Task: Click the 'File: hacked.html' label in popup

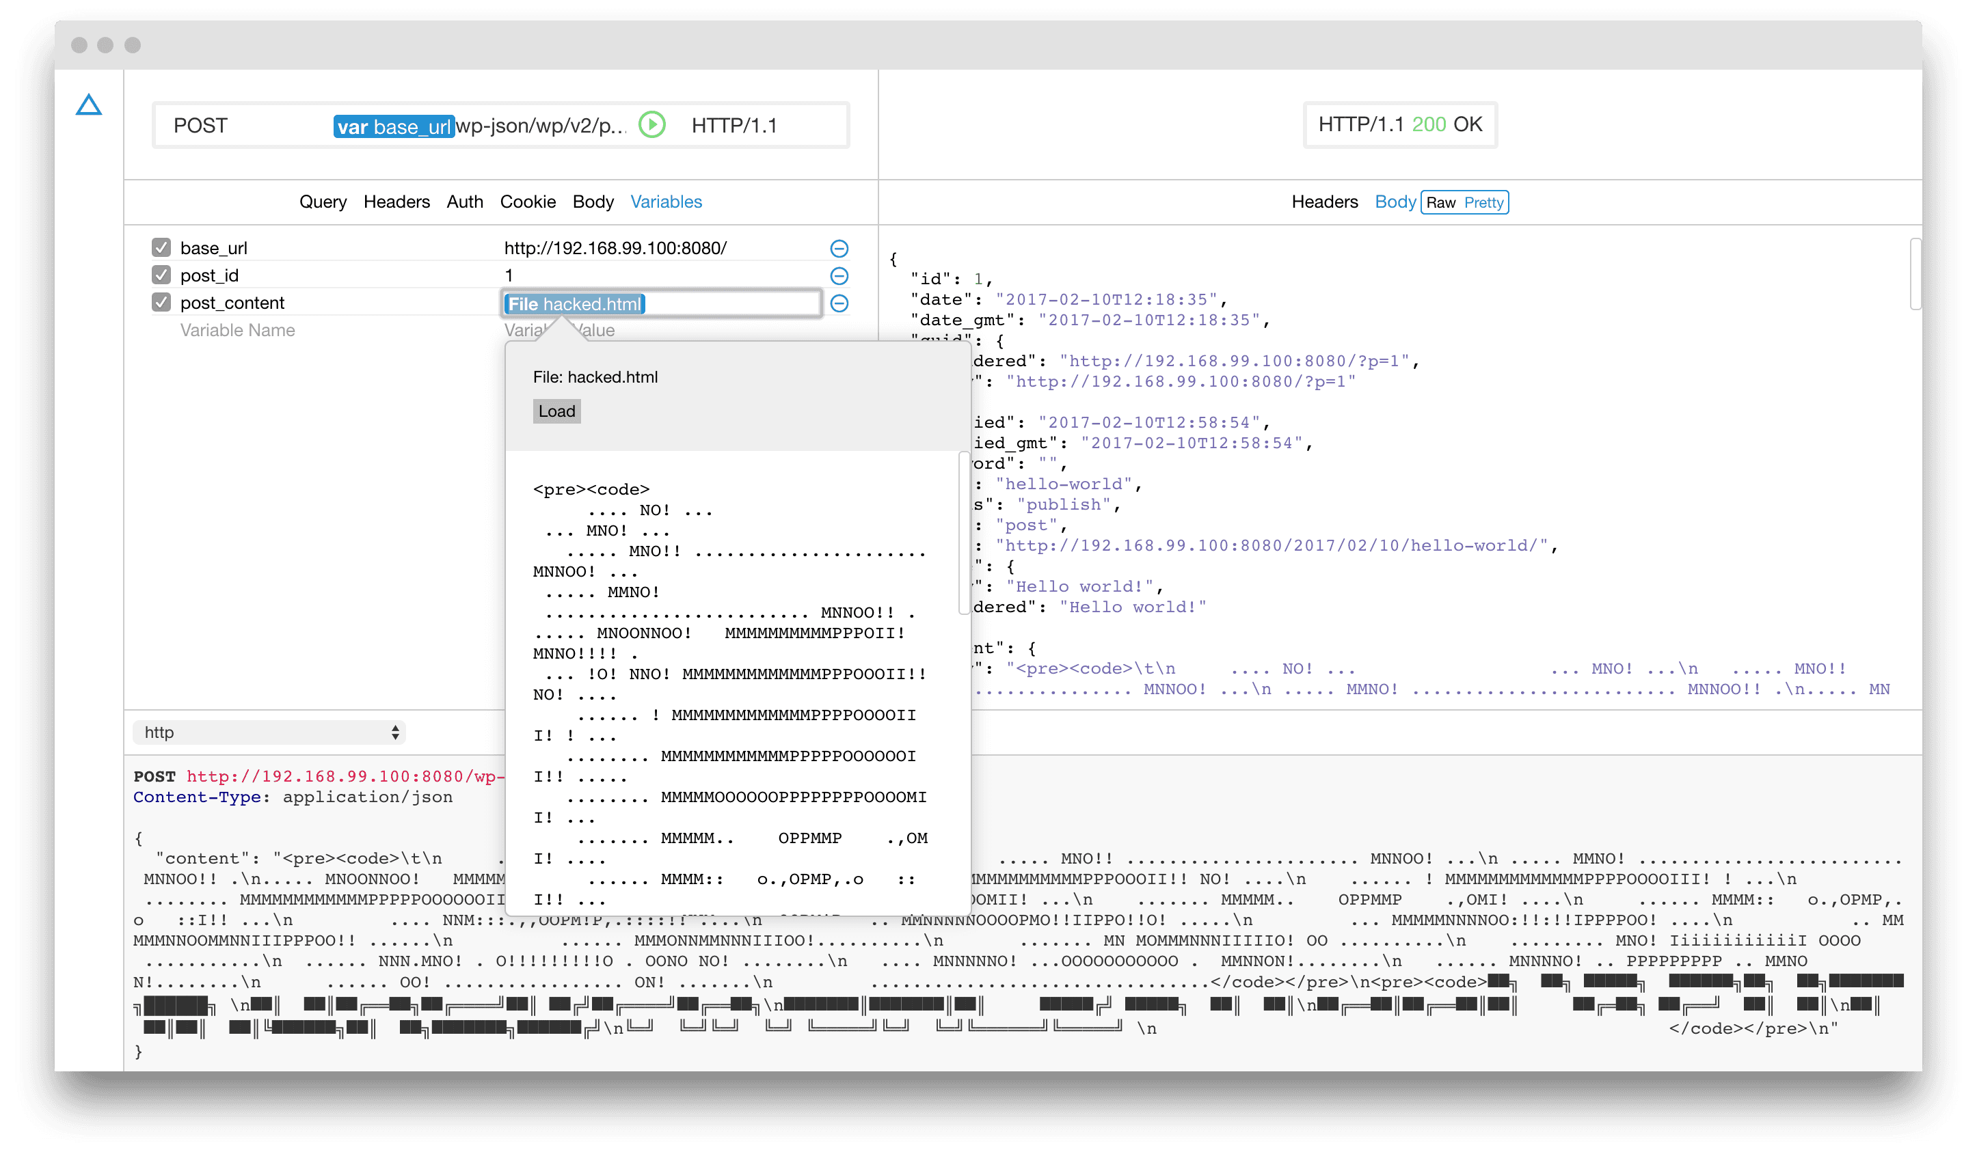Action: 595,376
